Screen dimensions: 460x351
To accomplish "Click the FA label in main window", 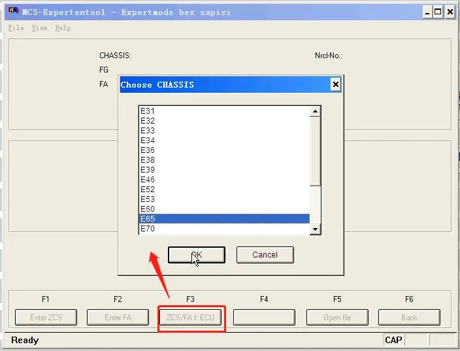I will [x=103, y=84].
